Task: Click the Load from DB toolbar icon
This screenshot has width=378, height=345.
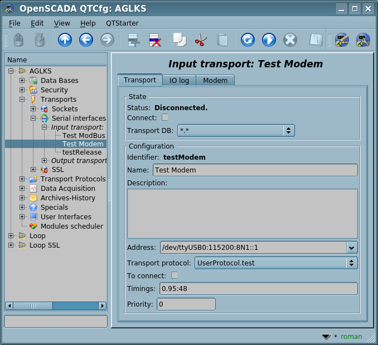Action: 18,40
